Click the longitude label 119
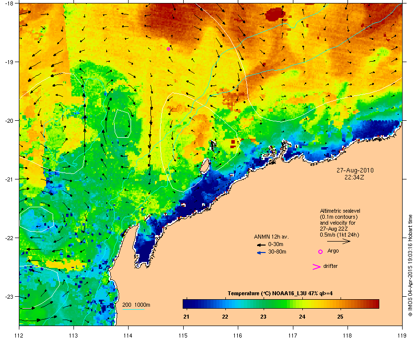The width and height of the screenshot is (417, 338). click(402, 335)
